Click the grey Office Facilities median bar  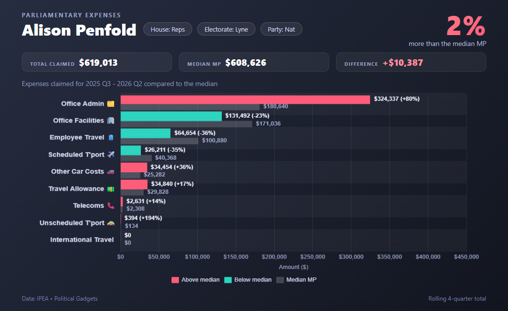point(186,124)
